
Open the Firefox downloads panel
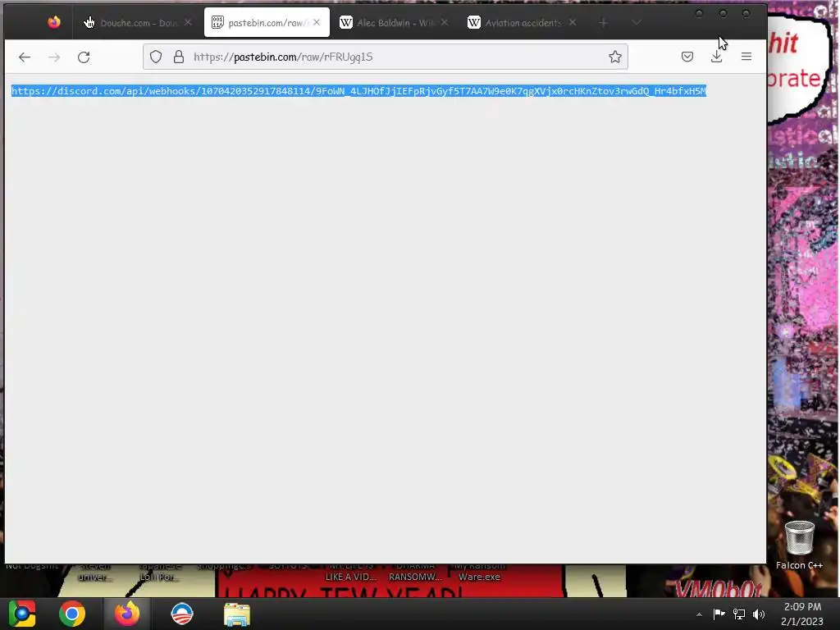point(717,57)
